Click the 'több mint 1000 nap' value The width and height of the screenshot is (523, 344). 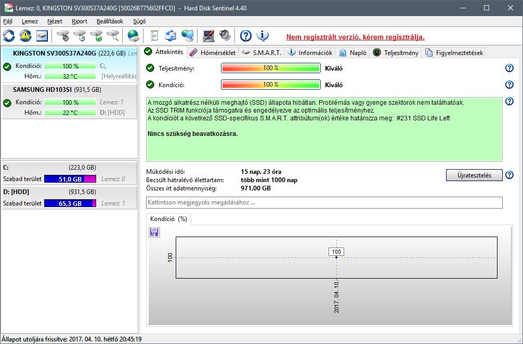(269, 180)
